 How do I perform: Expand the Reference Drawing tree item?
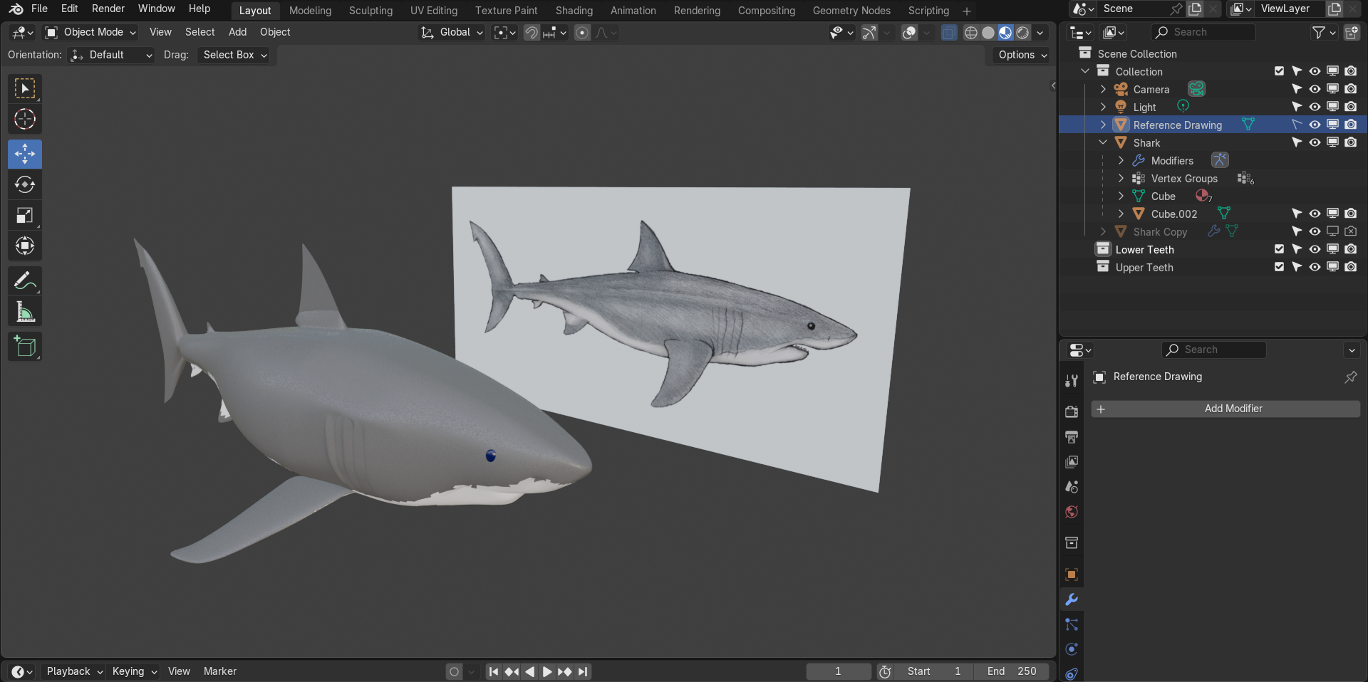(1103, 125)
